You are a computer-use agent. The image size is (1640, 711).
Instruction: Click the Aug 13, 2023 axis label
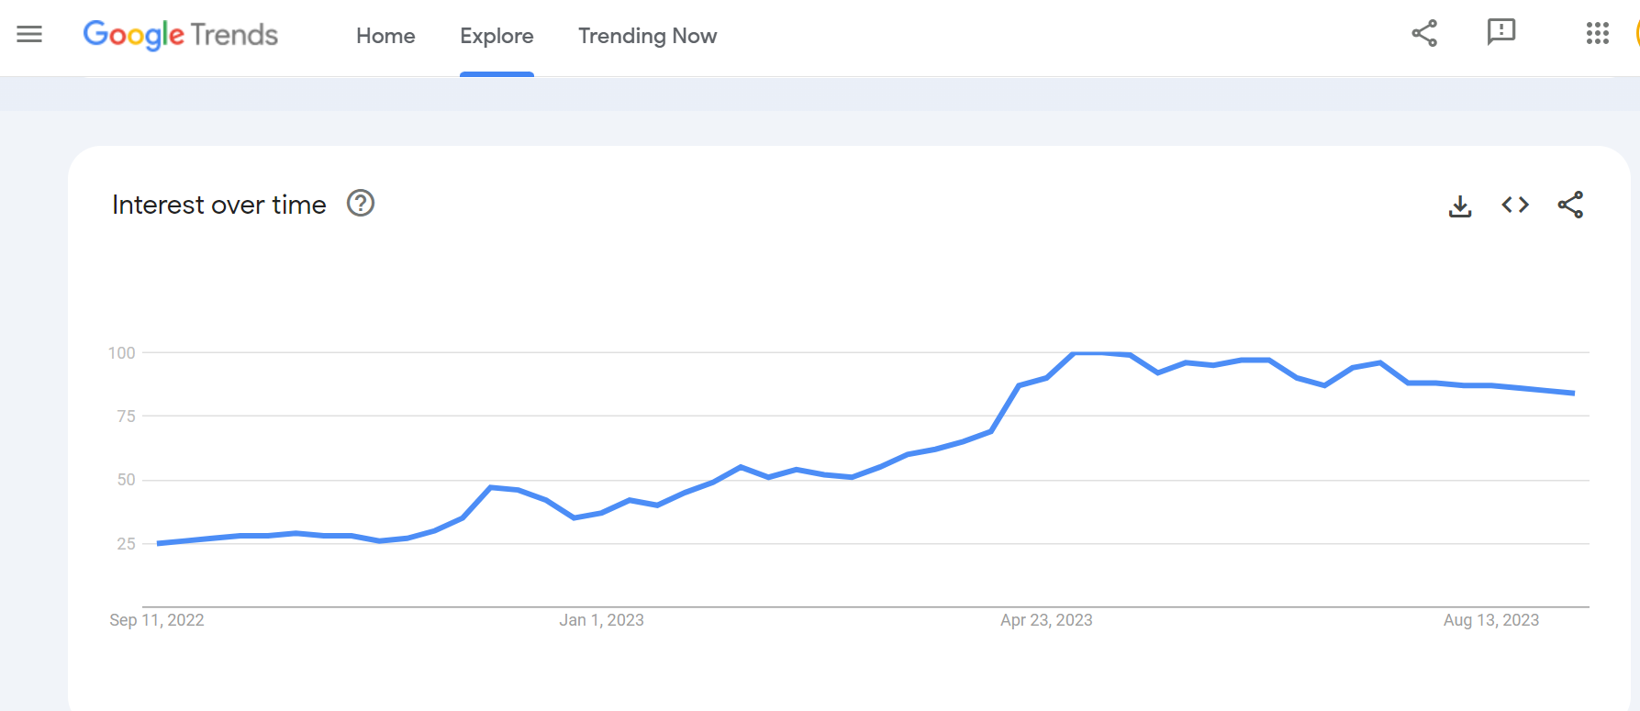1491,620
